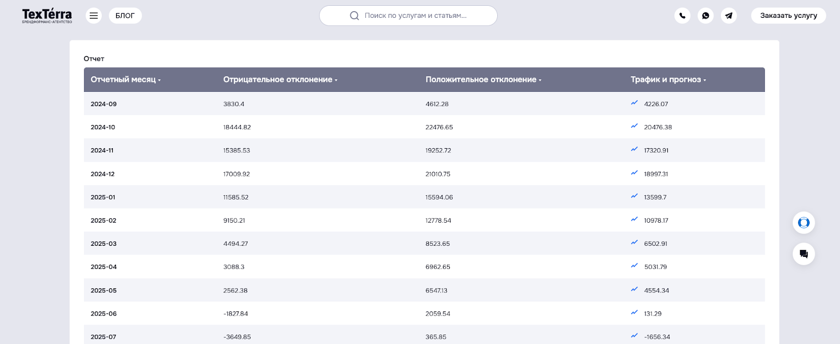
Task: Click the phone call icon
Action: [x=682, y=16]
